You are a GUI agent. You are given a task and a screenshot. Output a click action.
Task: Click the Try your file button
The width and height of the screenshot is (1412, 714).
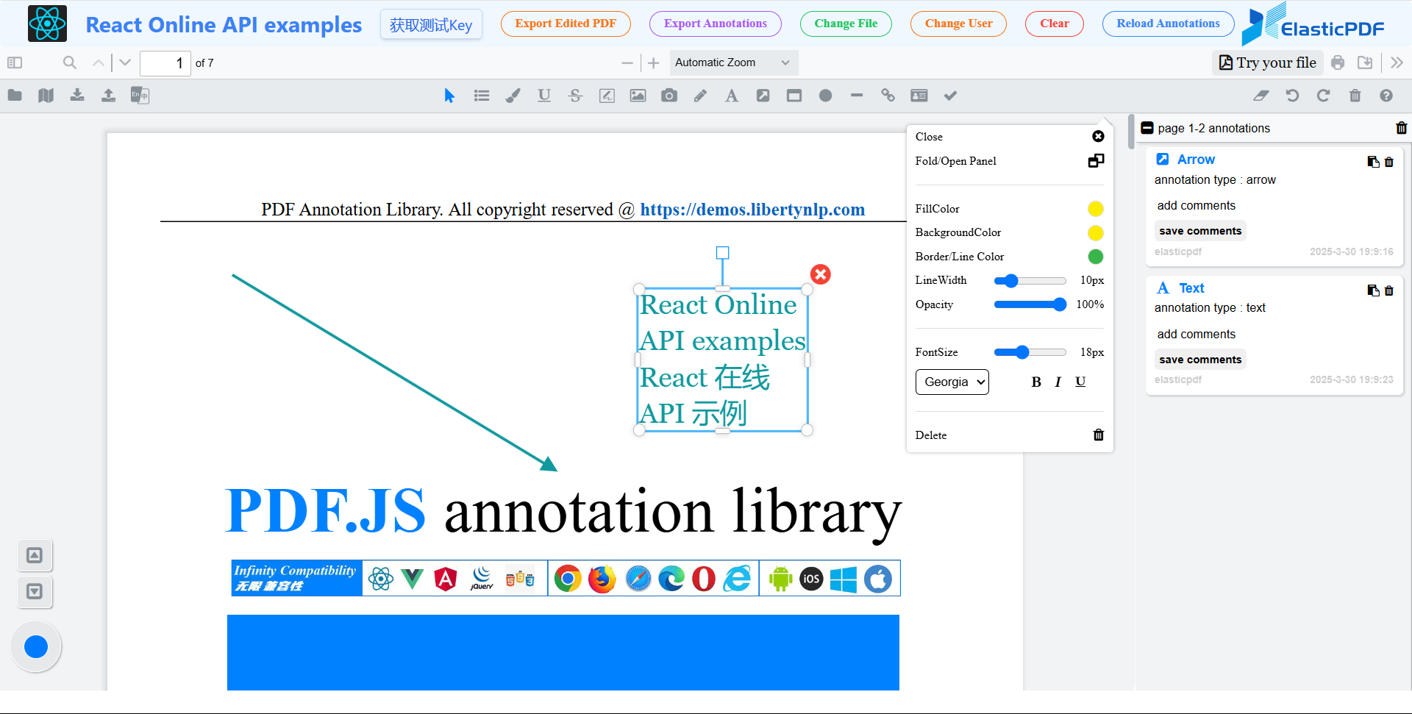(1268, 63)
